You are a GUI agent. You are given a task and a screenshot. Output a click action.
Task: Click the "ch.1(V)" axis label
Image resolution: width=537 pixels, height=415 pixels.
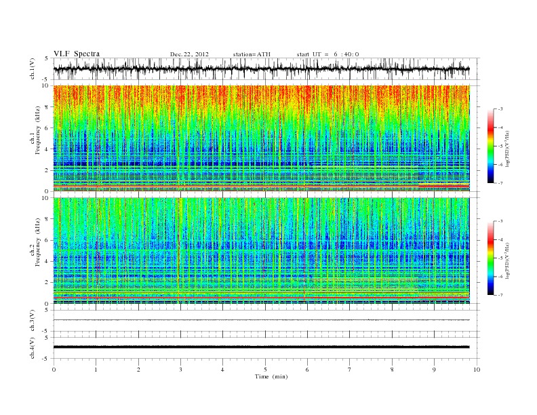tap(33, 68)
